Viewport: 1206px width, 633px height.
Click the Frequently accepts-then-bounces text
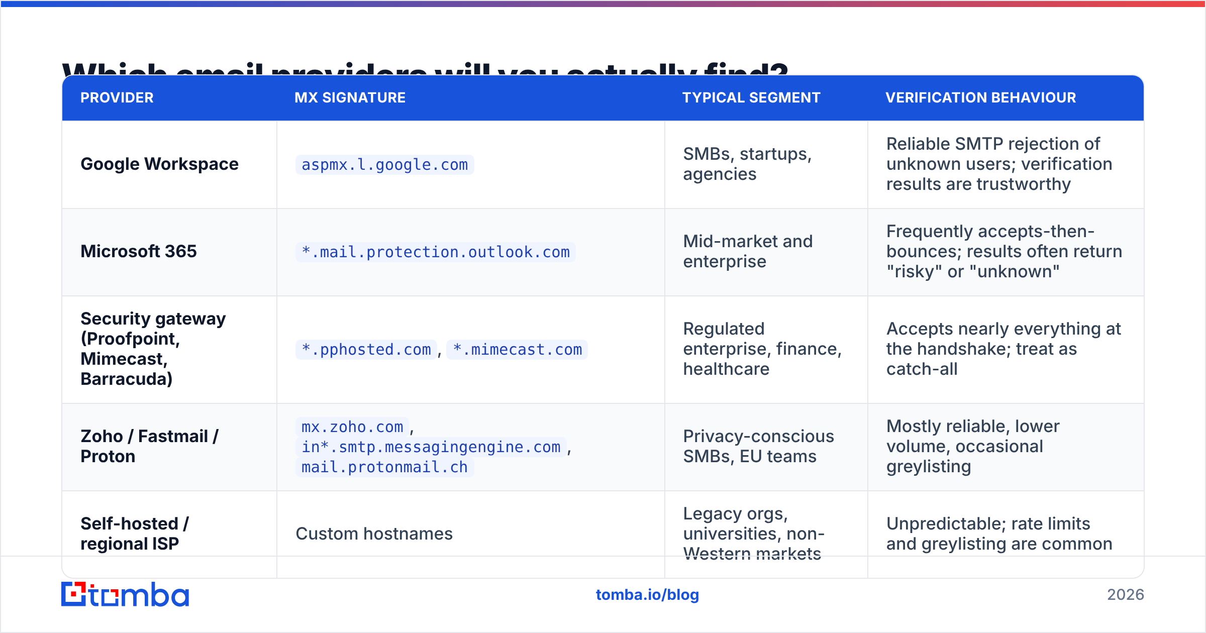[1004, 252]
